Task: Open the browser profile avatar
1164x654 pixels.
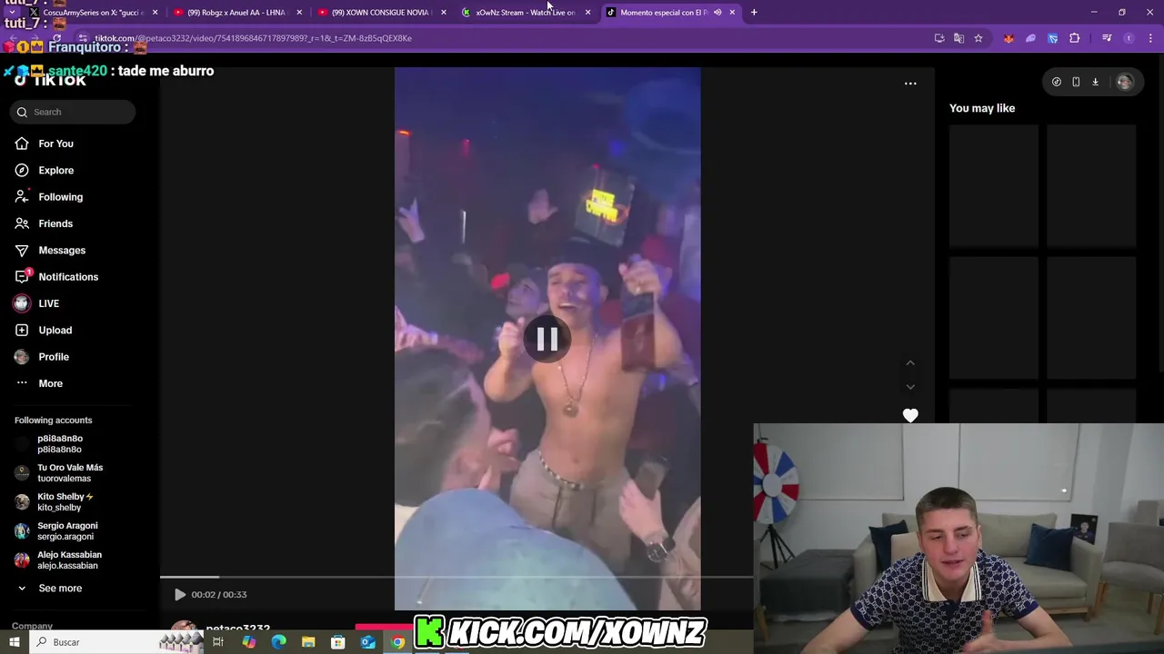Action: 1129,38
